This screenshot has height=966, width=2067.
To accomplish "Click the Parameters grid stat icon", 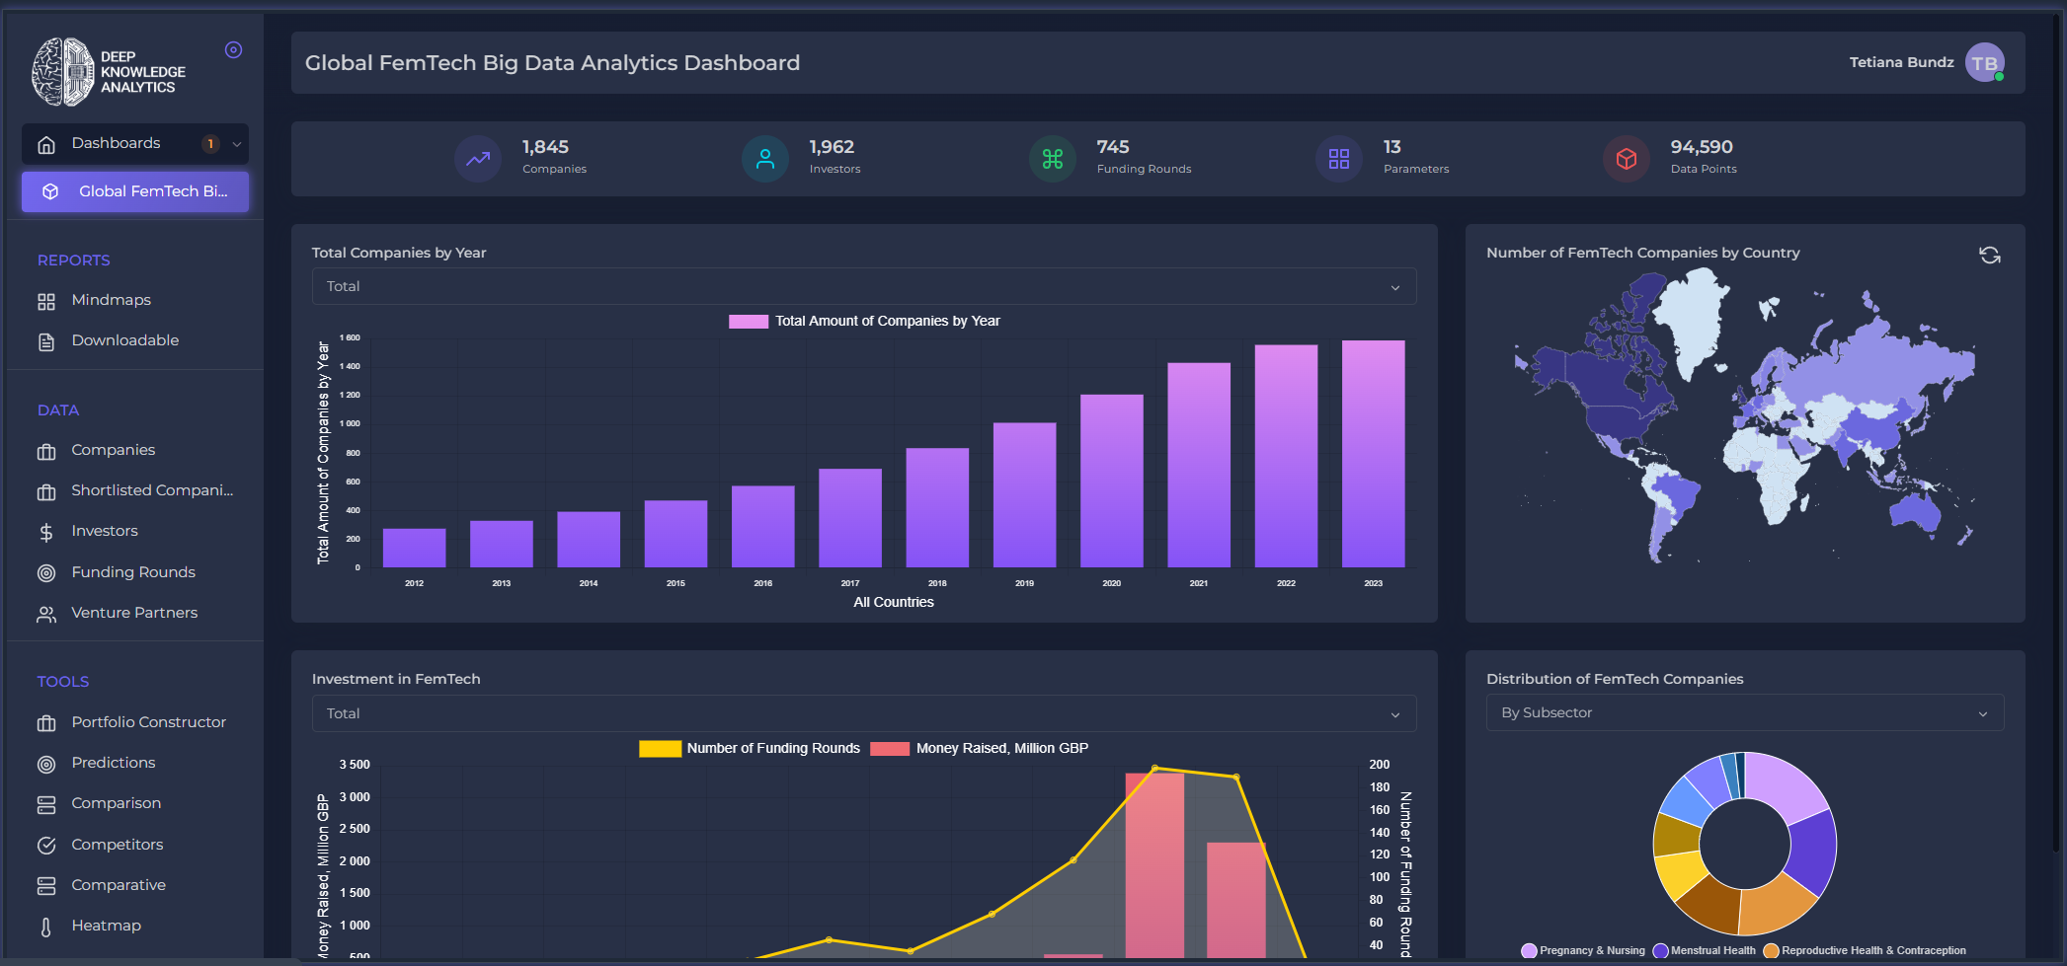I will 1339,159.
